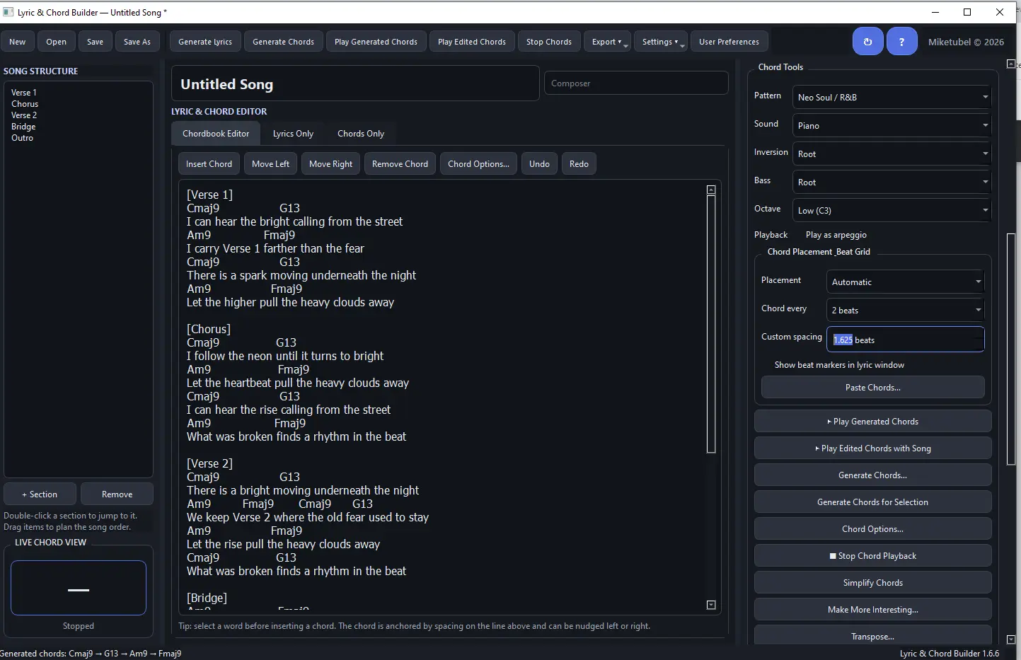
Task: Click Play Generated Chords in top toolbar
Action: coord(376,42)
